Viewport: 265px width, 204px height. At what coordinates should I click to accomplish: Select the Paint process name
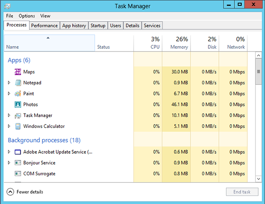pos(29,94)
